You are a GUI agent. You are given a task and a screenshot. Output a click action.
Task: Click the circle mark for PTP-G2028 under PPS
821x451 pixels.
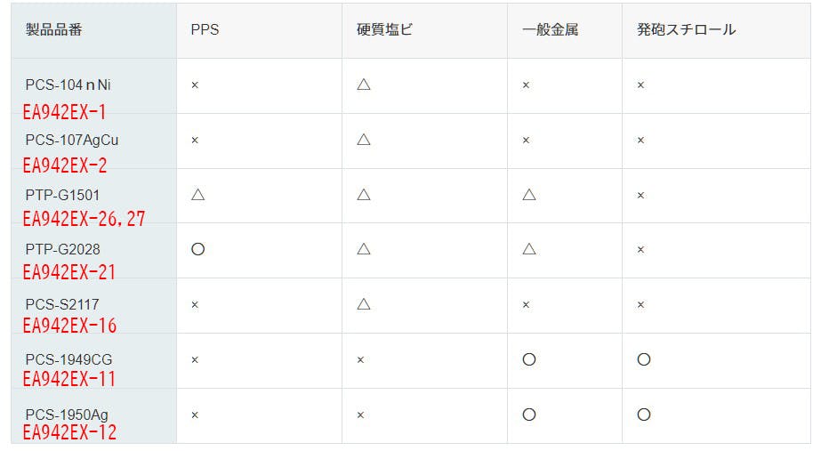tap(198, 249)
